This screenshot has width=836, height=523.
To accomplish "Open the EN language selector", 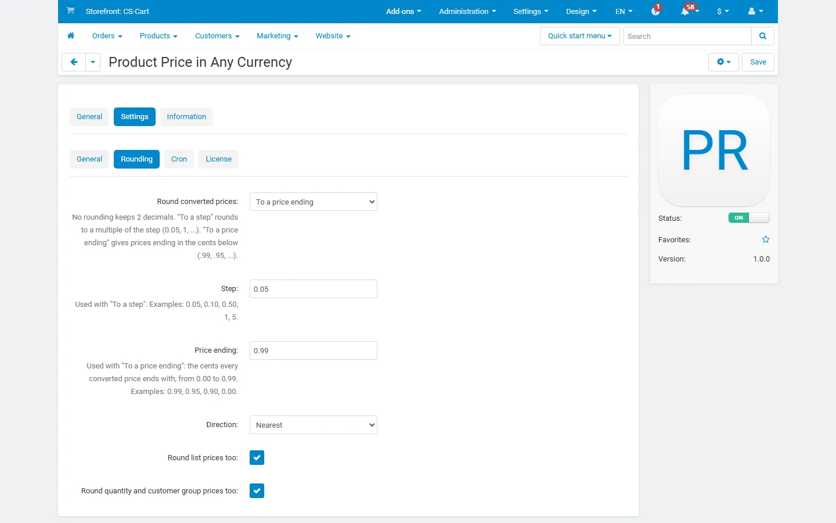I will pyautogui.click(x=624, y=11).
